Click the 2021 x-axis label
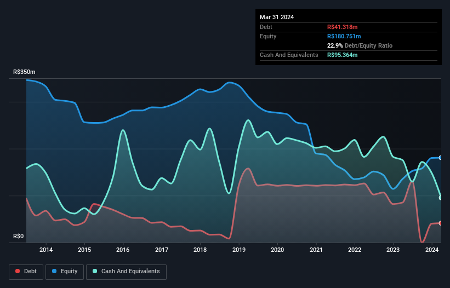Image resolution: width=450 pixels, height=288 pixels. [x=316, y=250]
